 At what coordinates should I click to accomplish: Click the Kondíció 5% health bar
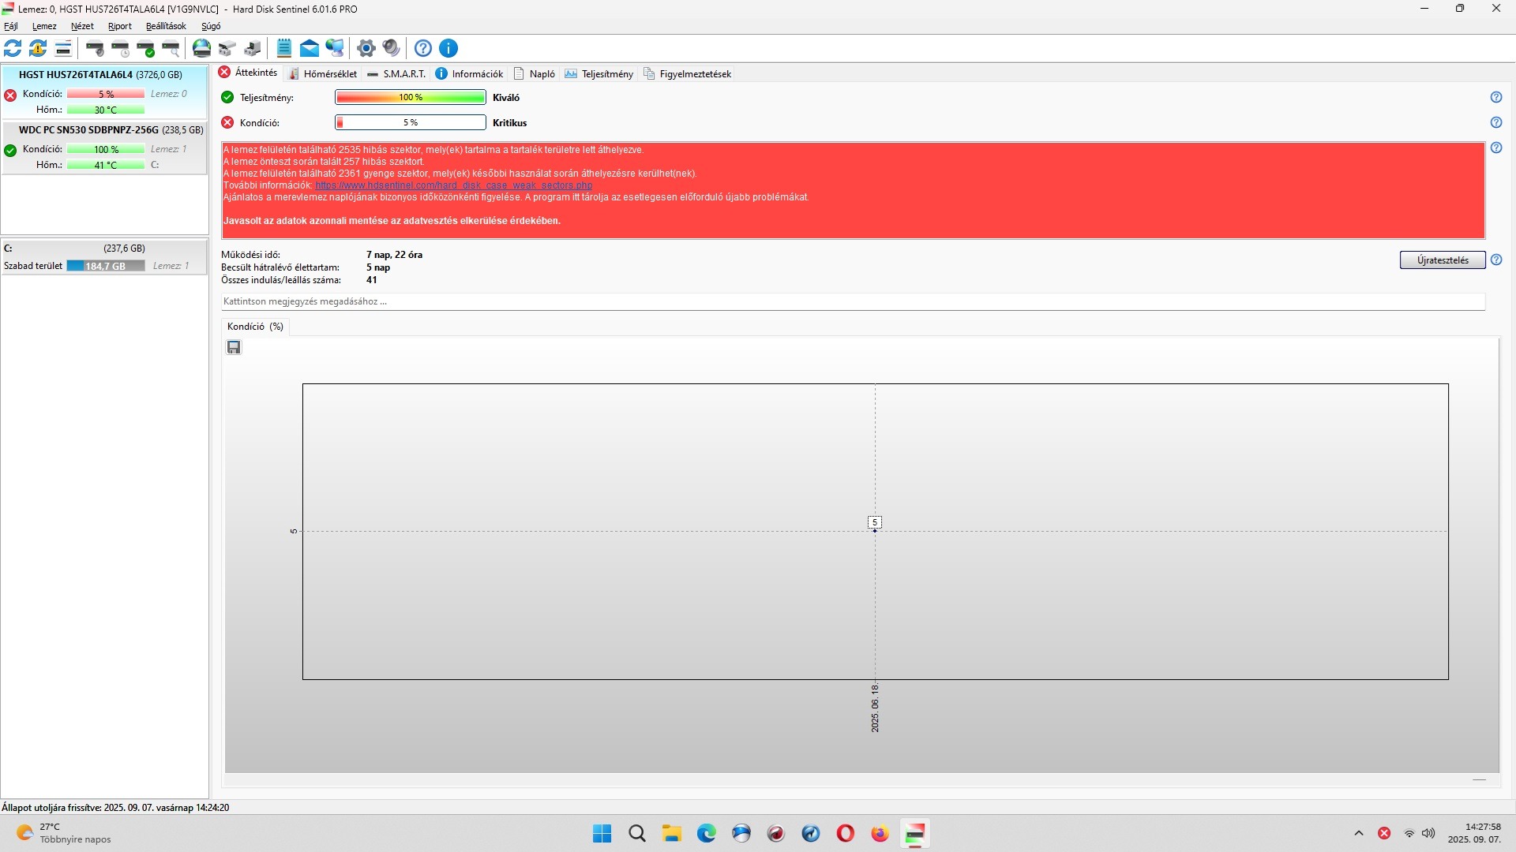click(x=410, y=122)
